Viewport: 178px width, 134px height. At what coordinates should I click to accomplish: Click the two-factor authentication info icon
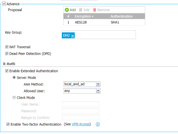98,124
